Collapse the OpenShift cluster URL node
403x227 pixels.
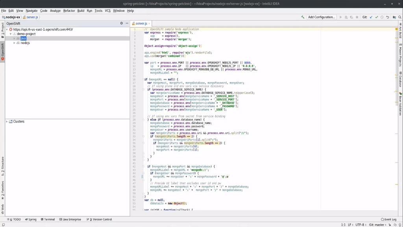7,29
